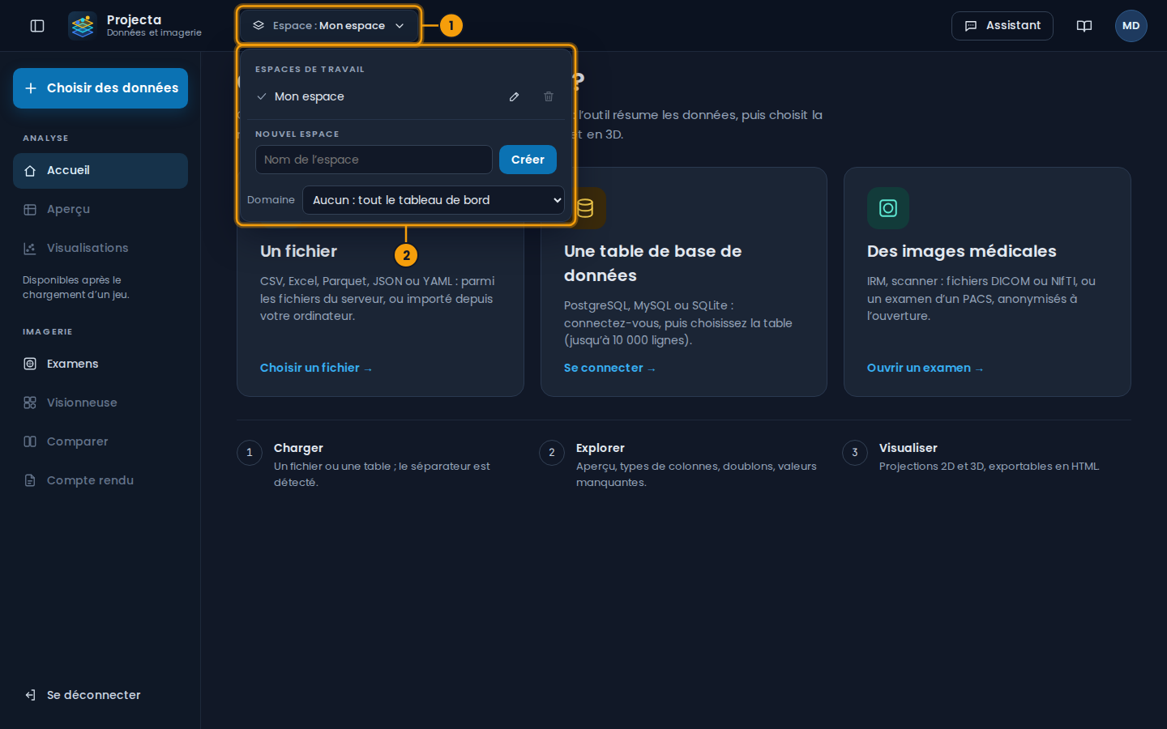Click the medical images card icon
The width and height of the screenshot is (1167, 729).
888,208
